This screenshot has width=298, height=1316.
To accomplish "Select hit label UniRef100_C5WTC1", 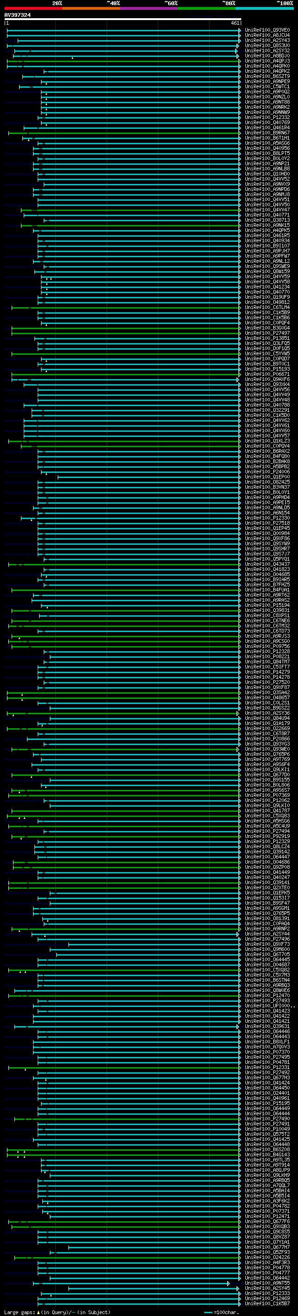I will [267, 86].
